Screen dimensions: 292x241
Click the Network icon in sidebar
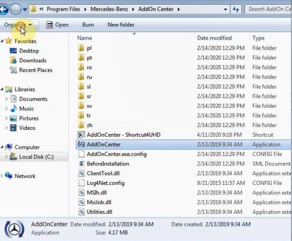[9, 176]
